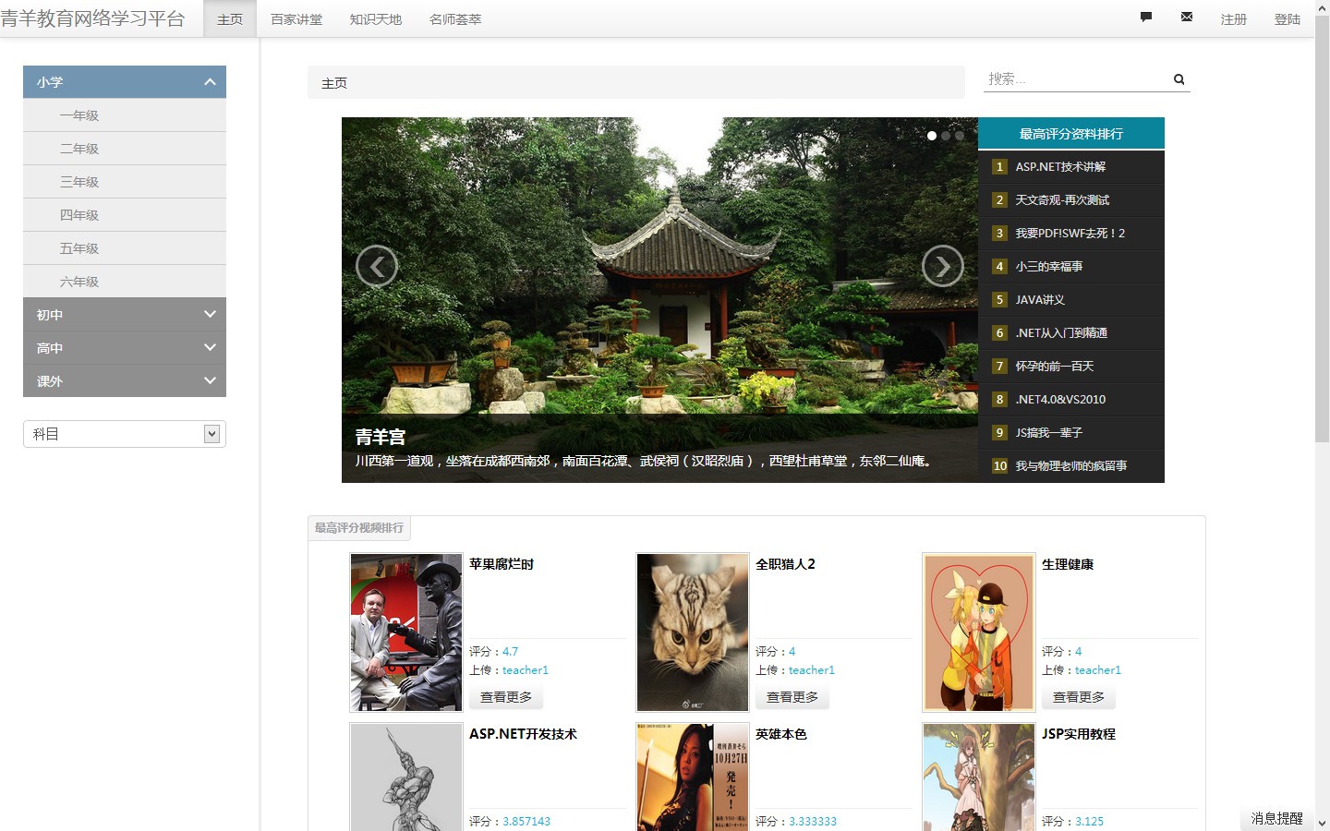Open the 主页 navigation tab
Viewport: 1330px width, 831px height.
230,19
